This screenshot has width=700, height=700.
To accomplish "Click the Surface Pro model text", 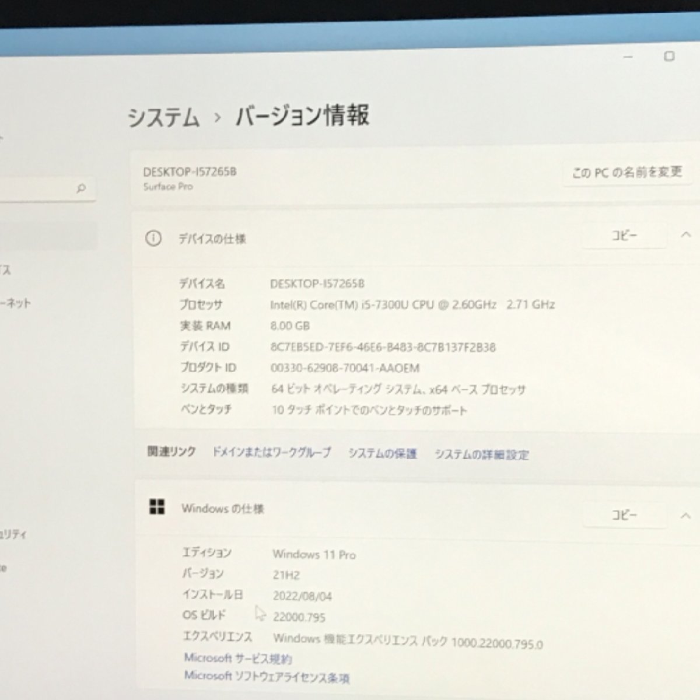I will [168, 187].
